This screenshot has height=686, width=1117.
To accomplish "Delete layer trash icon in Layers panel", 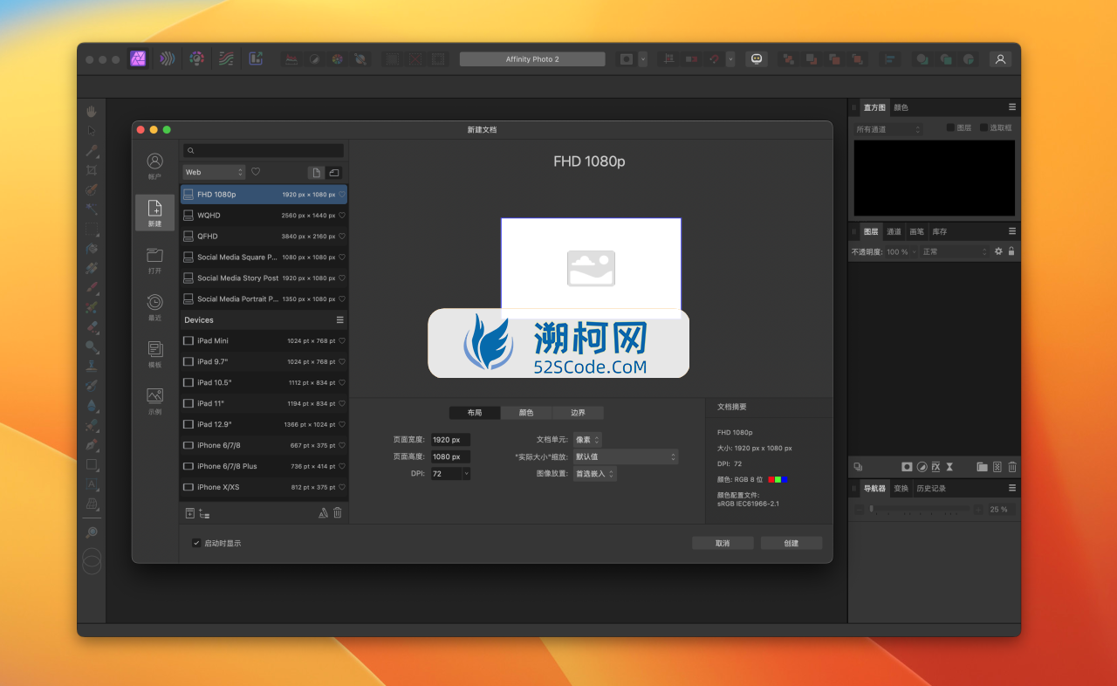I will pyautogui.click(x=1012, y=467).
